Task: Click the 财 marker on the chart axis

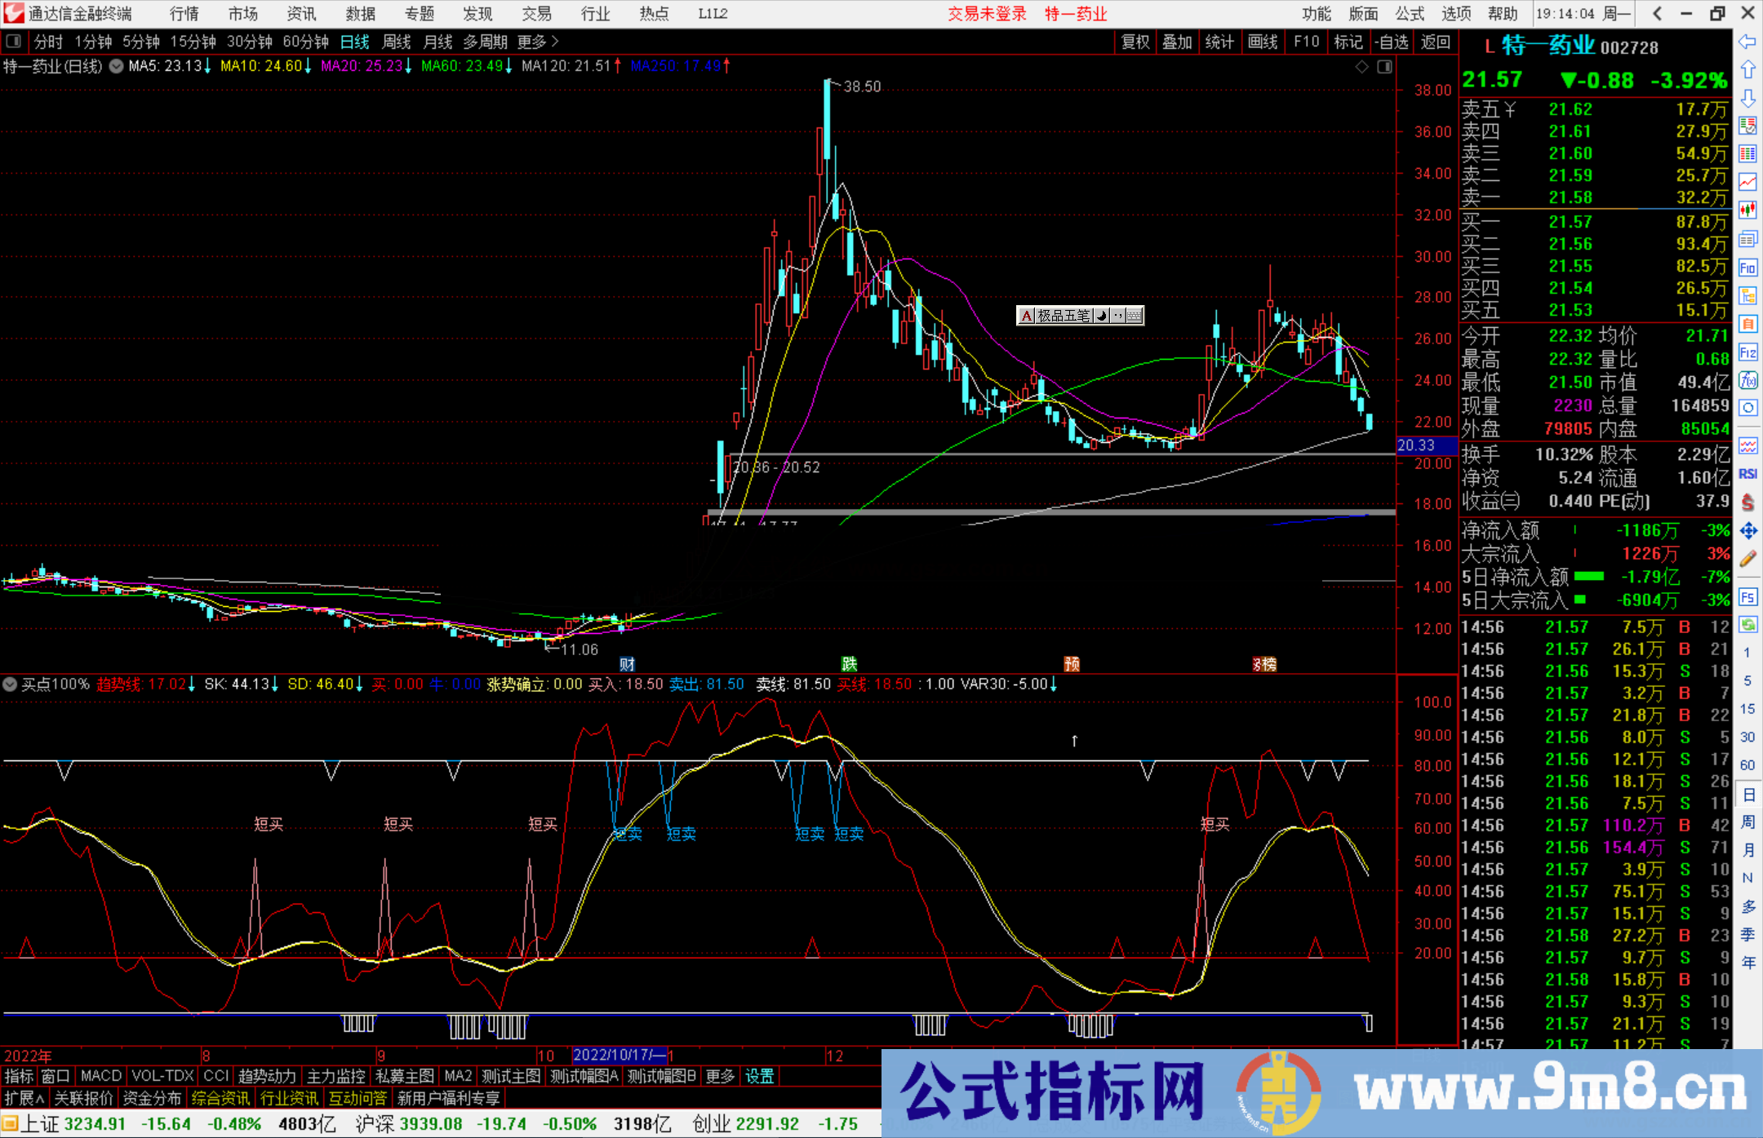Action: pyautogui.click(x=627, y=663)
